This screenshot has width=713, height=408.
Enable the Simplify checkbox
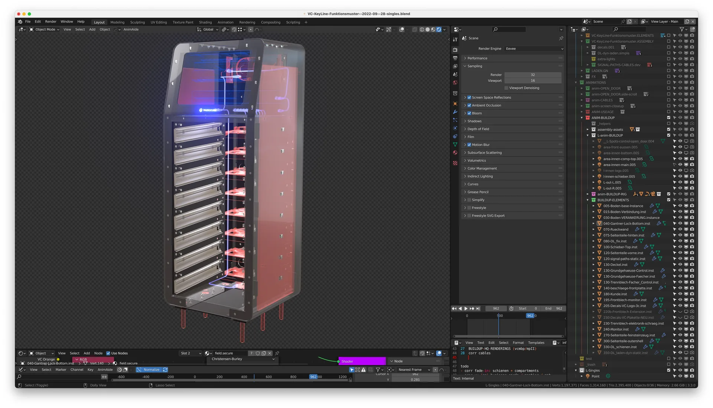469,200
